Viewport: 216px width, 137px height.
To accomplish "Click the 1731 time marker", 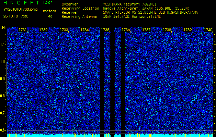I will tap(23, 30).
